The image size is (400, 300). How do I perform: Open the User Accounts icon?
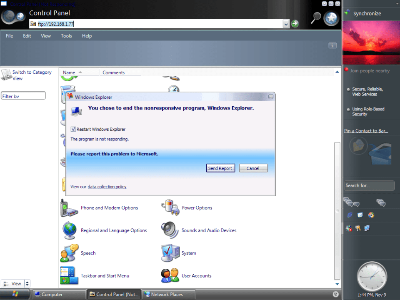click(170, 275)
